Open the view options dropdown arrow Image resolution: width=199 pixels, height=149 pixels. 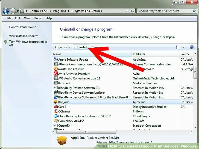pos(184,47)
